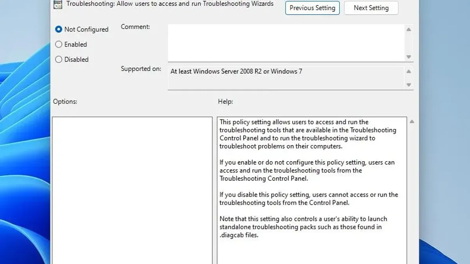Click the empty Options list pane
The height and width of the screenshot is (264, 470).
(x=132, y=190)
